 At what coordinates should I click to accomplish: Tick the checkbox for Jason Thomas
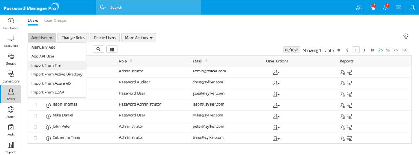(35, 104)
